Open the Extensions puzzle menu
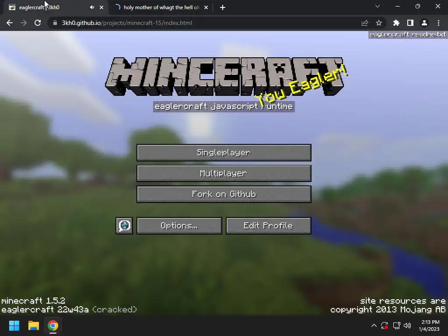Viewport: 448px width, 336px height. point(396,23)
